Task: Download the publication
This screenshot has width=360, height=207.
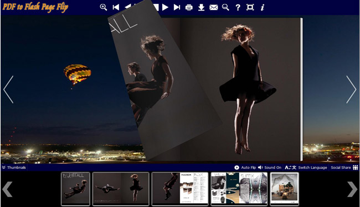Action: tap(202, 7)
